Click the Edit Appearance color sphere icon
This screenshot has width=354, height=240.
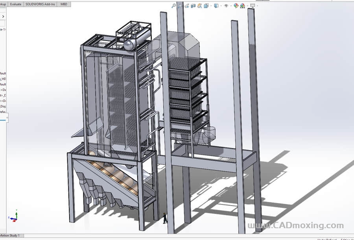236,6
